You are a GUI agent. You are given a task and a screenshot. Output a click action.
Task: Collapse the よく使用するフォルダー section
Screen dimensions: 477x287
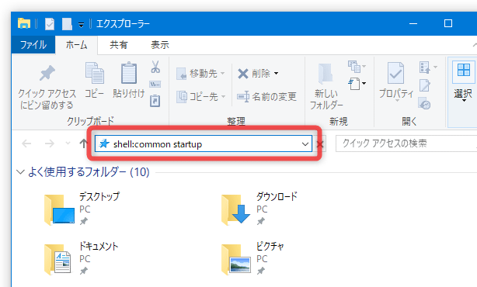[x=20, y=172]
